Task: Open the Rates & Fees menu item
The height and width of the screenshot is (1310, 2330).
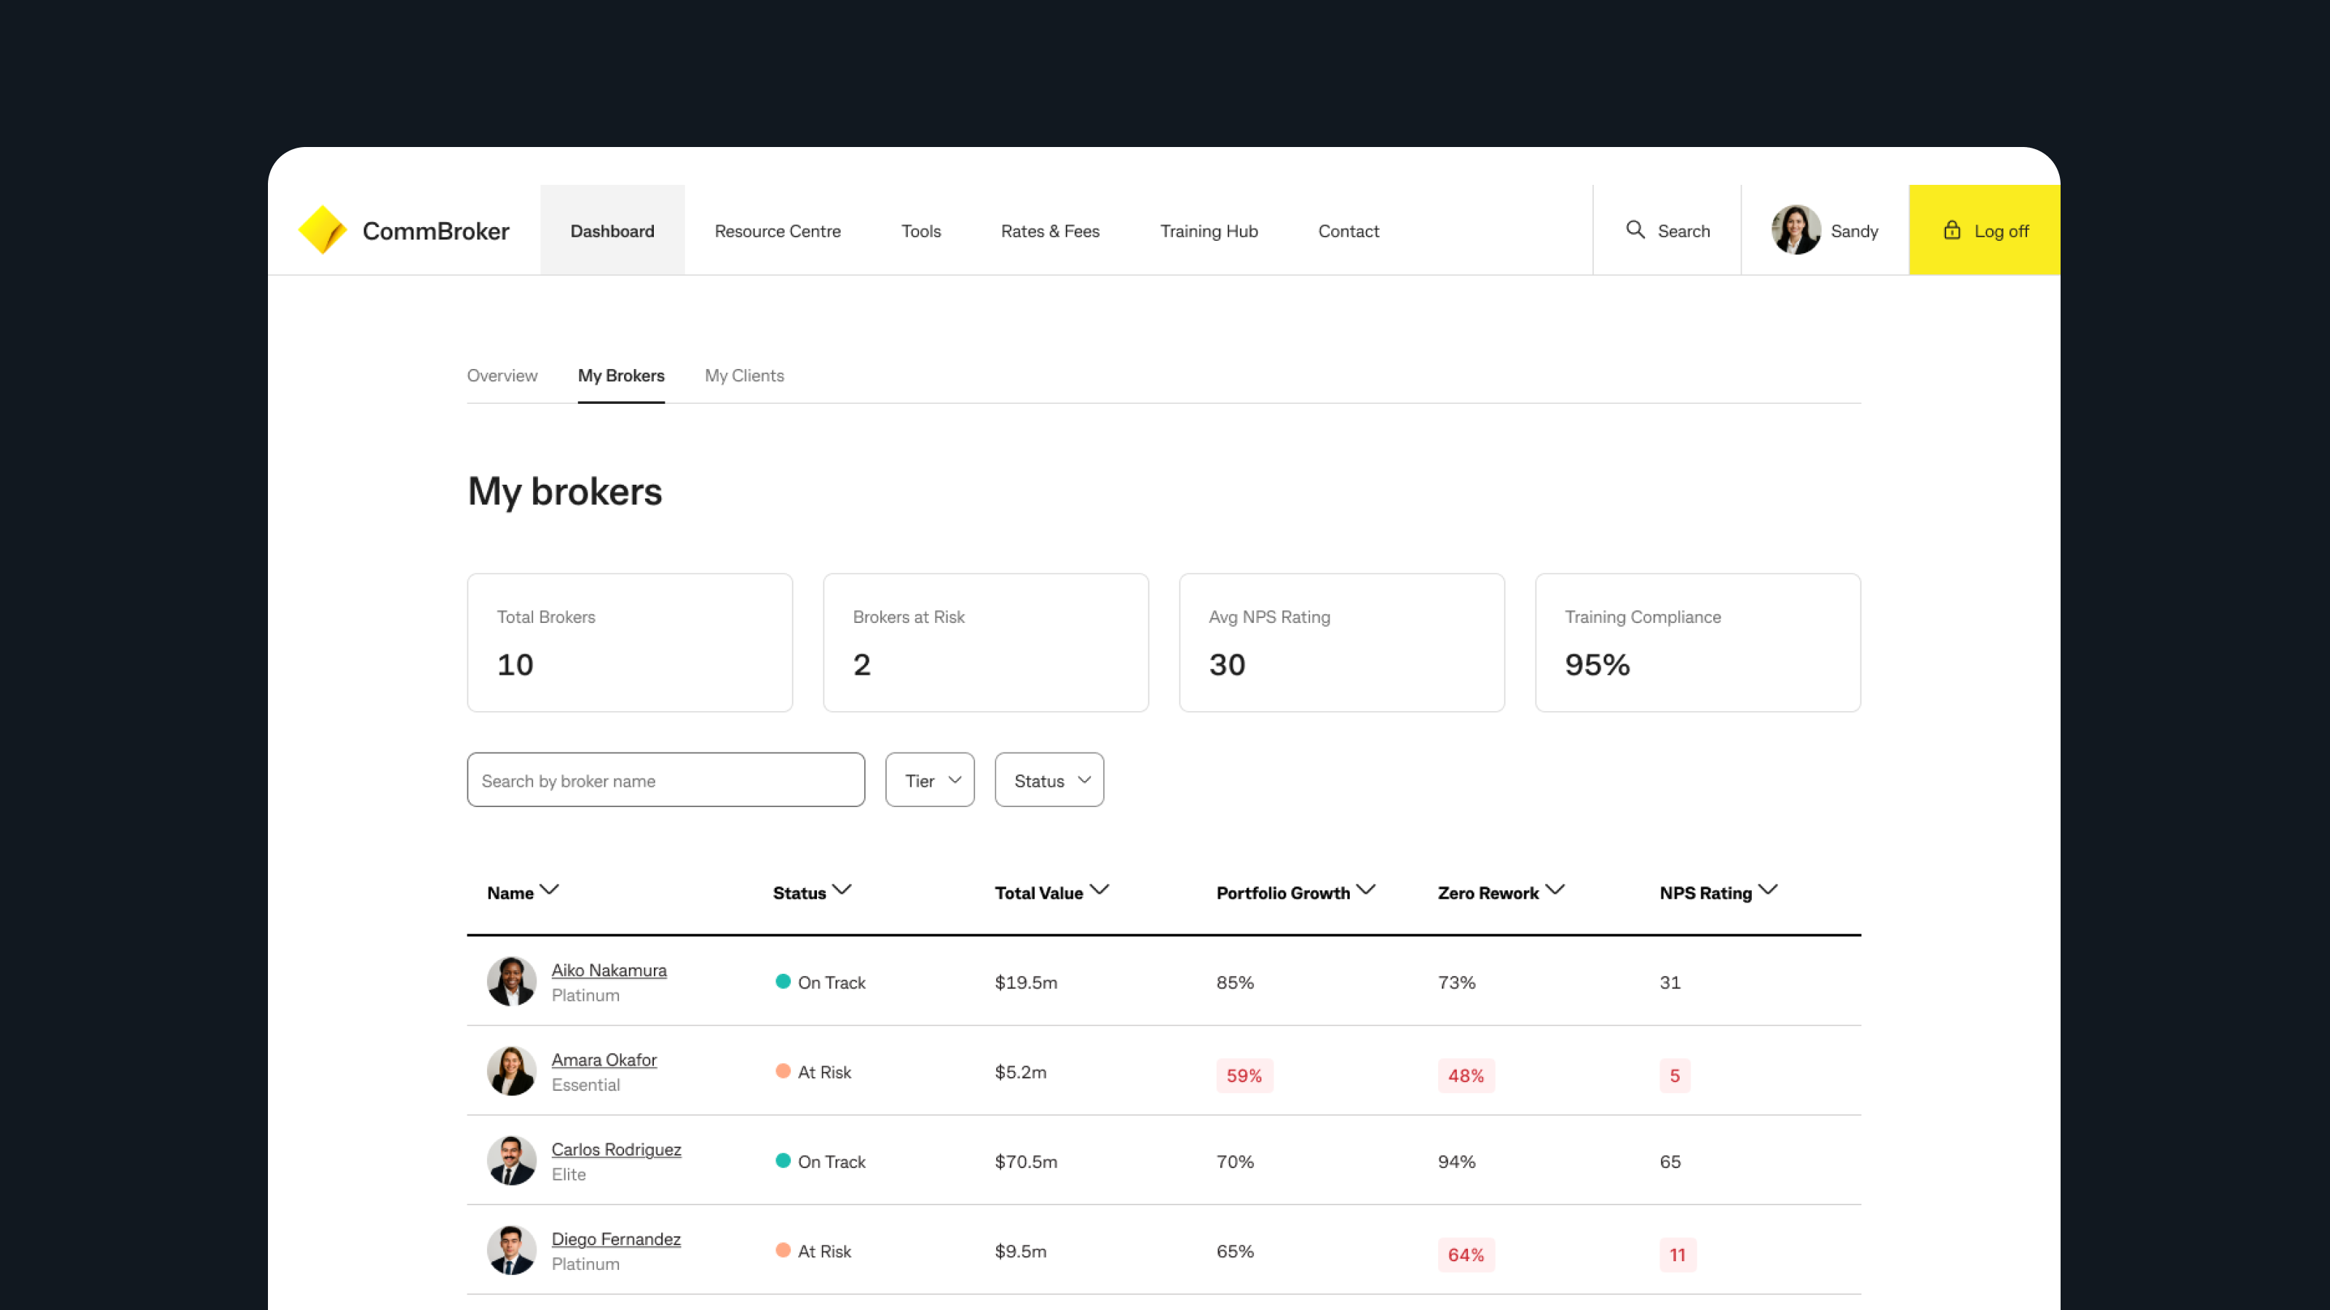Action: 1050,231
